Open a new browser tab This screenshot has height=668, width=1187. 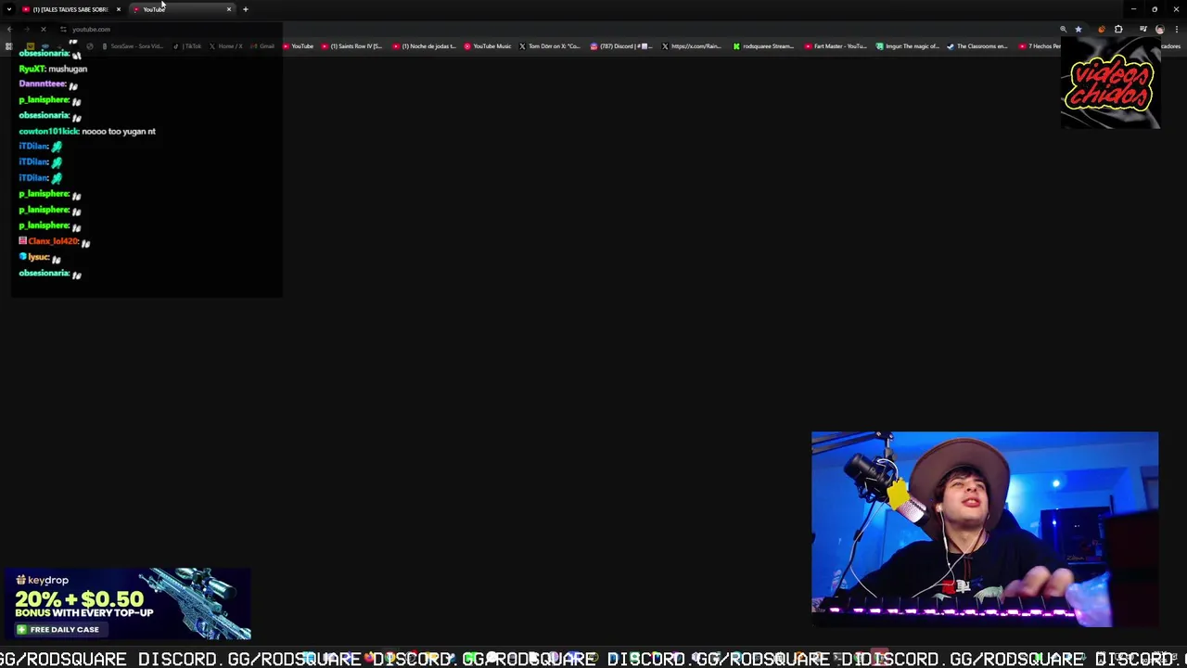tap(246, 9)
